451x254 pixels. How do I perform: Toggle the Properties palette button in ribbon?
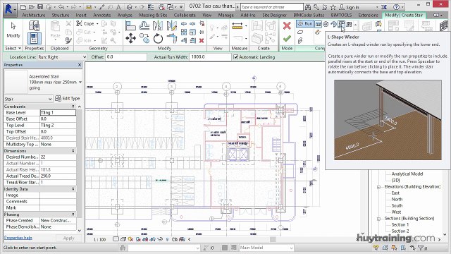click(35, 38)
